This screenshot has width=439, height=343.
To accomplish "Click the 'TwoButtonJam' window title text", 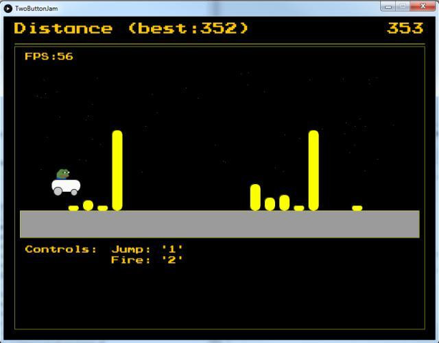I will (x=36, y=9).
